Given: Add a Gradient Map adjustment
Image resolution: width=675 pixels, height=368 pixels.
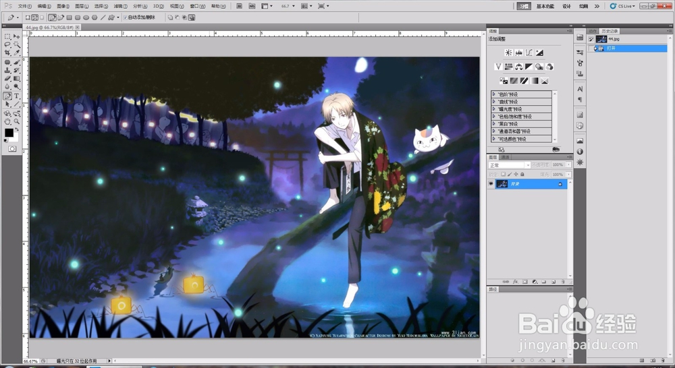Looking at the screenshot, I should point(534,81).
